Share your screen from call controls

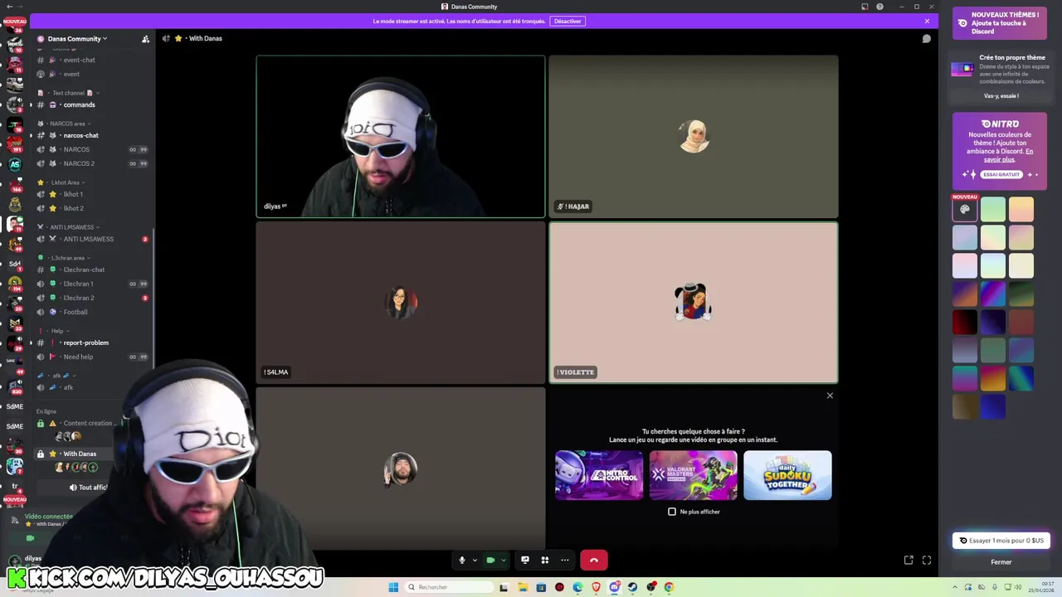coord(525,561)
